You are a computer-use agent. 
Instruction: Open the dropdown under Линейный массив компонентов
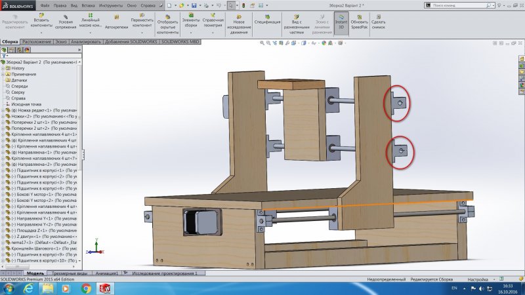click(91, 32)
